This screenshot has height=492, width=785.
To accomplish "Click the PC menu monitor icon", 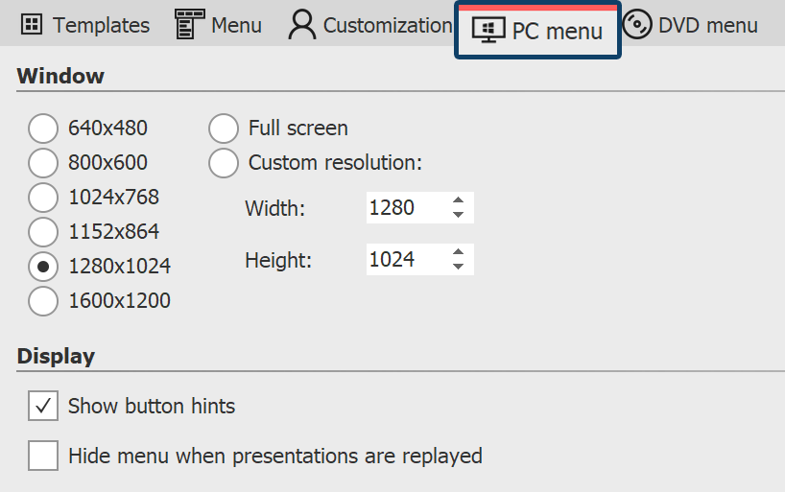I will pyautogui.click(x=489, y=30).
